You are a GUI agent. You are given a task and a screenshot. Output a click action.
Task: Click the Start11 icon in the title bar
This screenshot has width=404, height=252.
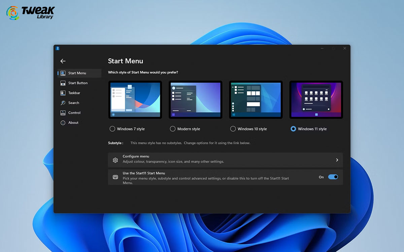click(58, 48)
